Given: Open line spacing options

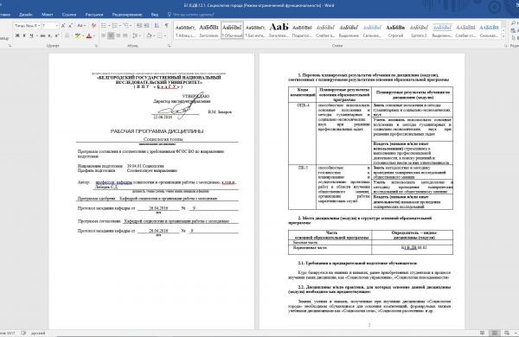Looking at the screenshot, I should pos(135,35).
